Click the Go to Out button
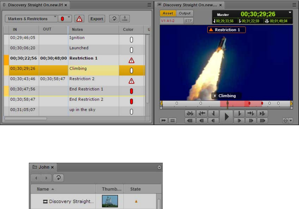 (251, 113)
